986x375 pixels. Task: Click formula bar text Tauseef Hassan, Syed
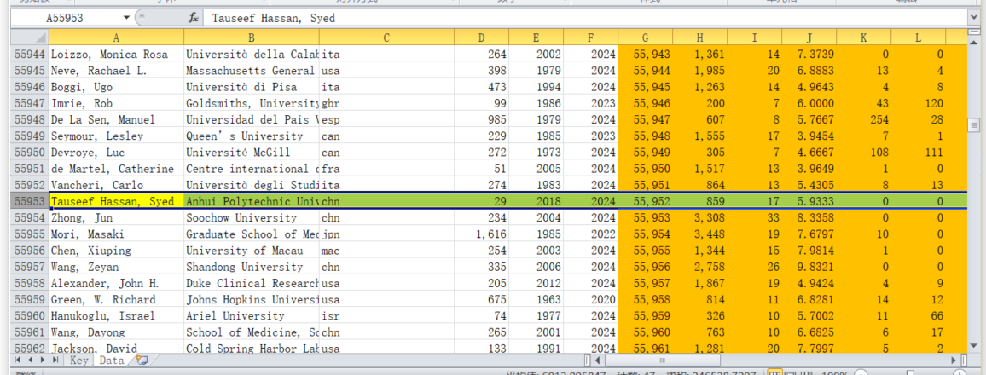pyautogui.click(x=273, y=17)
